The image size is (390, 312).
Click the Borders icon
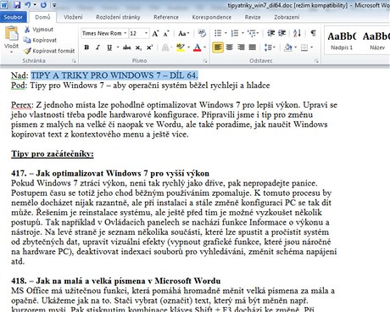coord(304,47)
